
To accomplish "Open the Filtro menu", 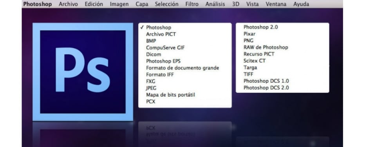I will click(192, 4).
